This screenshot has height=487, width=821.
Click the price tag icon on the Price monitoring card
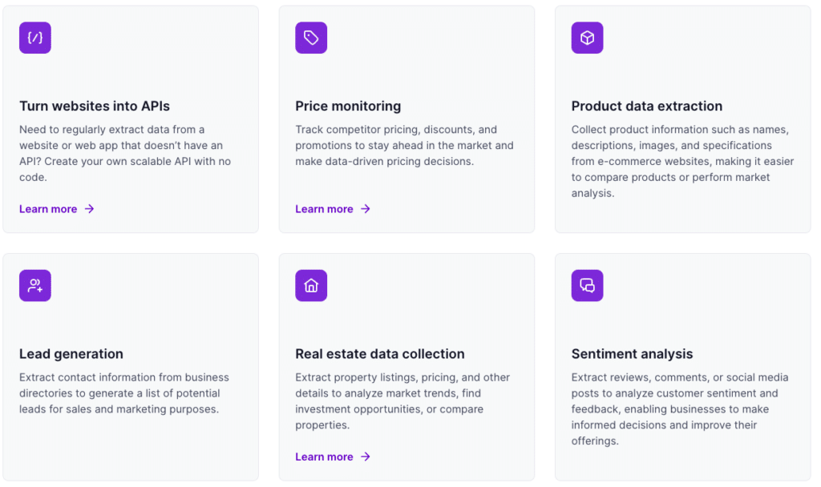pyautogui.click(x=311, y=37)
